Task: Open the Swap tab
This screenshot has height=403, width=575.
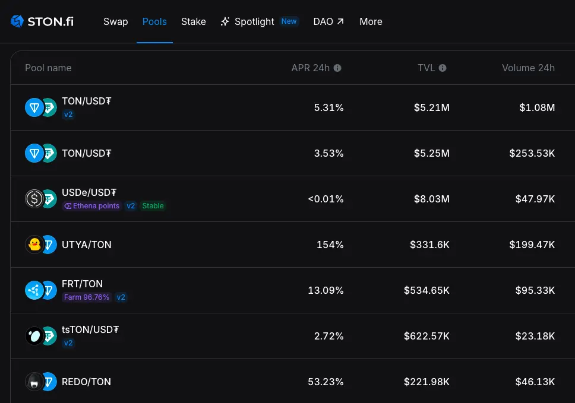Action: [115, 22]
